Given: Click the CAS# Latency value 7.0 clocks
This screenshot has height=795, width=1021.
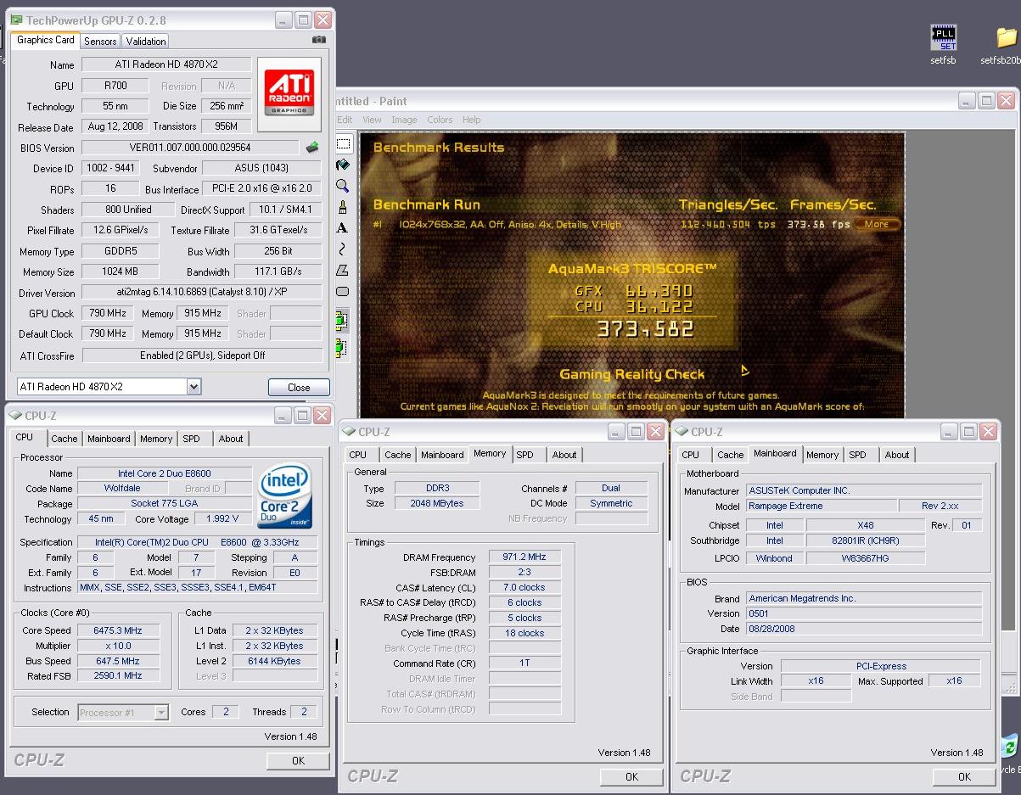Looking at the screenshot, I should (525, 587).
